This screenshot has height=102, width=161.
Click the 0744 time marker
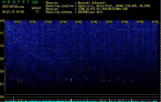coord(63,22)
